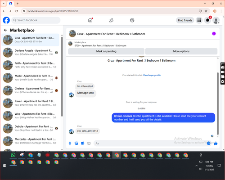Click the Search Facebook field
Screen dimensions: 225x180
pos(36,20)
